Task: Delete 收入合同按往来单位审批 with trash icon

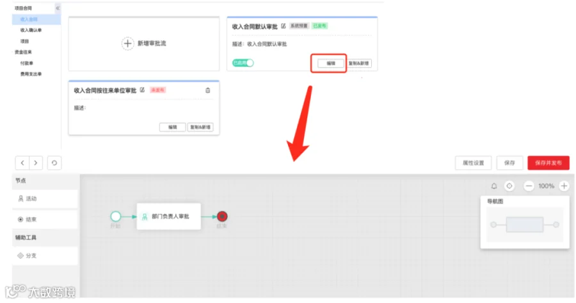Action: (207, 90)
